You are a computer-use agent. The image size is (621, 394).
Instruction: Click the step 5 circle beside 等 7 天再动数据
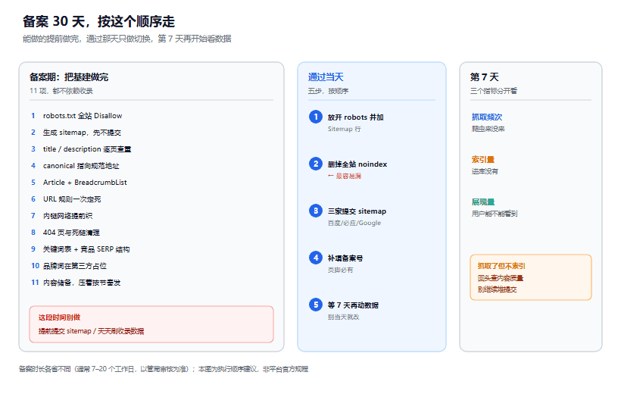(316, 305)
